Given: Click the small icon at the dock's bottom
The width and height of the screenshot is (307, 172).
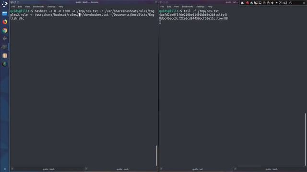Looking at the screenshot, I should point(5,169).
